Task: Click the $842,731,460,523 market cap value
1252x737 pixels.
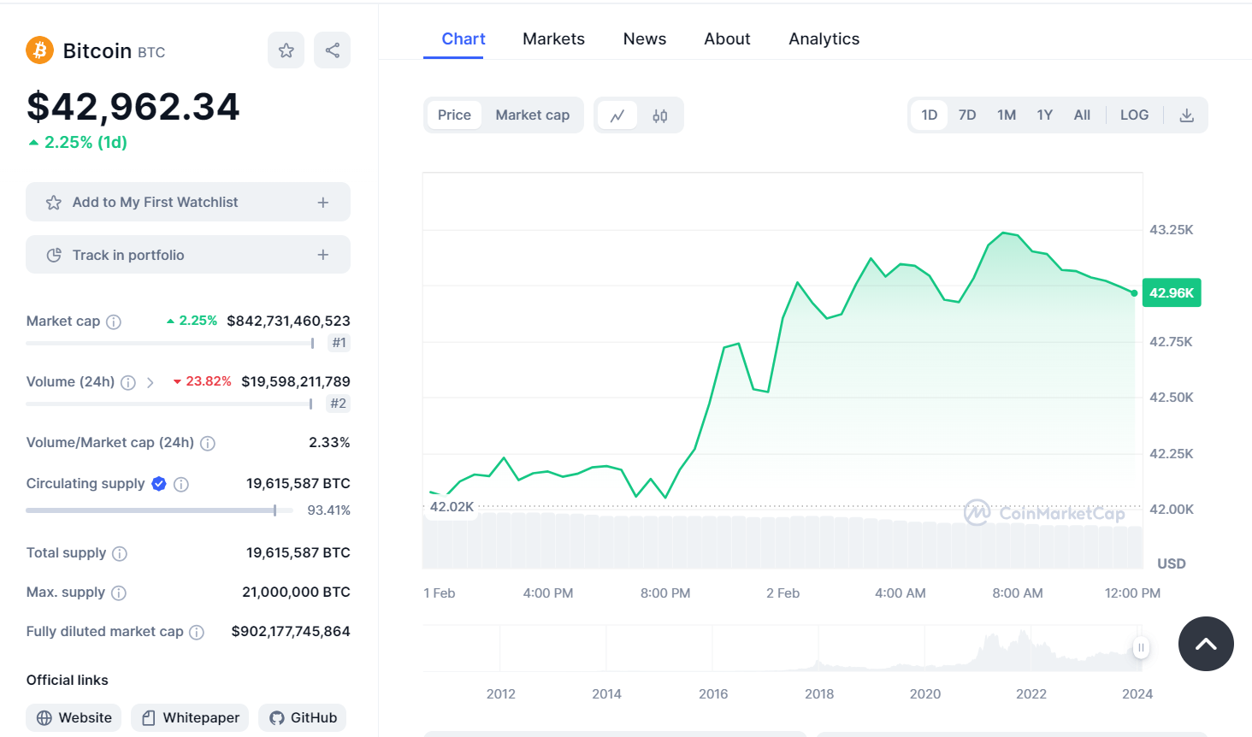Action: (x=288, y=321)
